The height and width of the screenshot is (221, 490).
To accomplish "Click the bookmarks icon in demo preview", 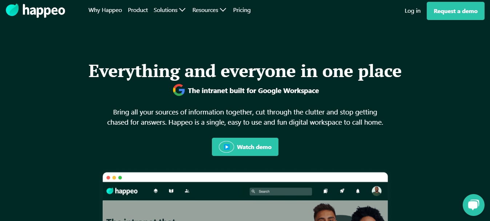I will [325, 191].
